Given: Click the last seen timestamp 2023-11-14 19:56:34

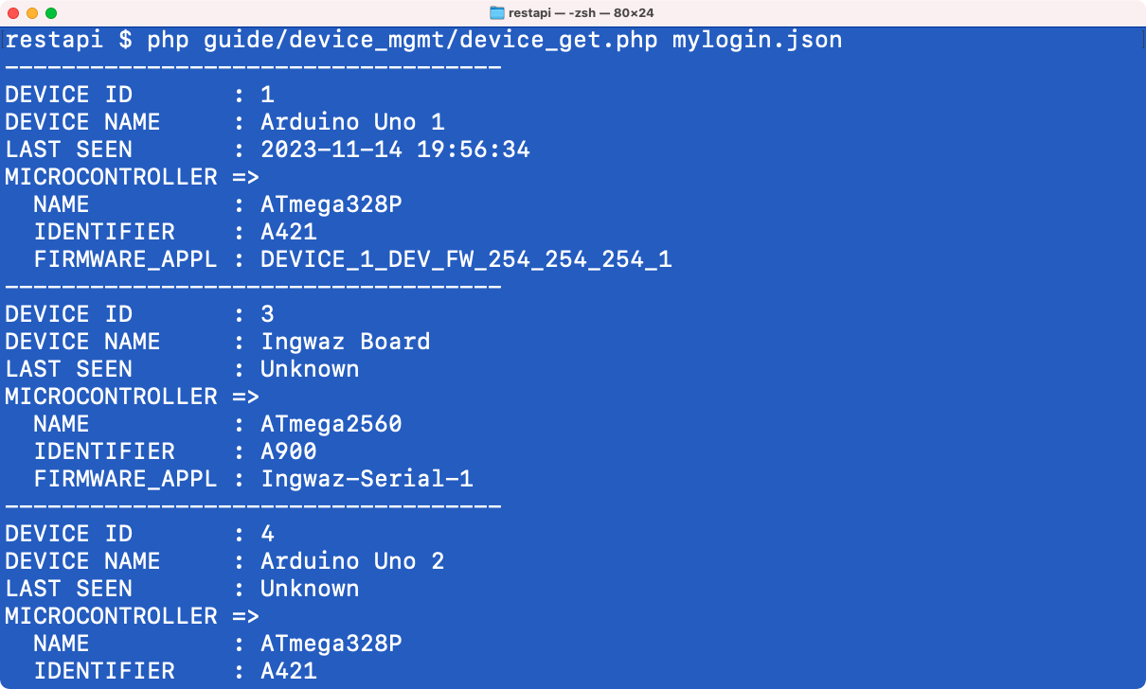Looking at the screenshot, I should click(x=395, y=150).
